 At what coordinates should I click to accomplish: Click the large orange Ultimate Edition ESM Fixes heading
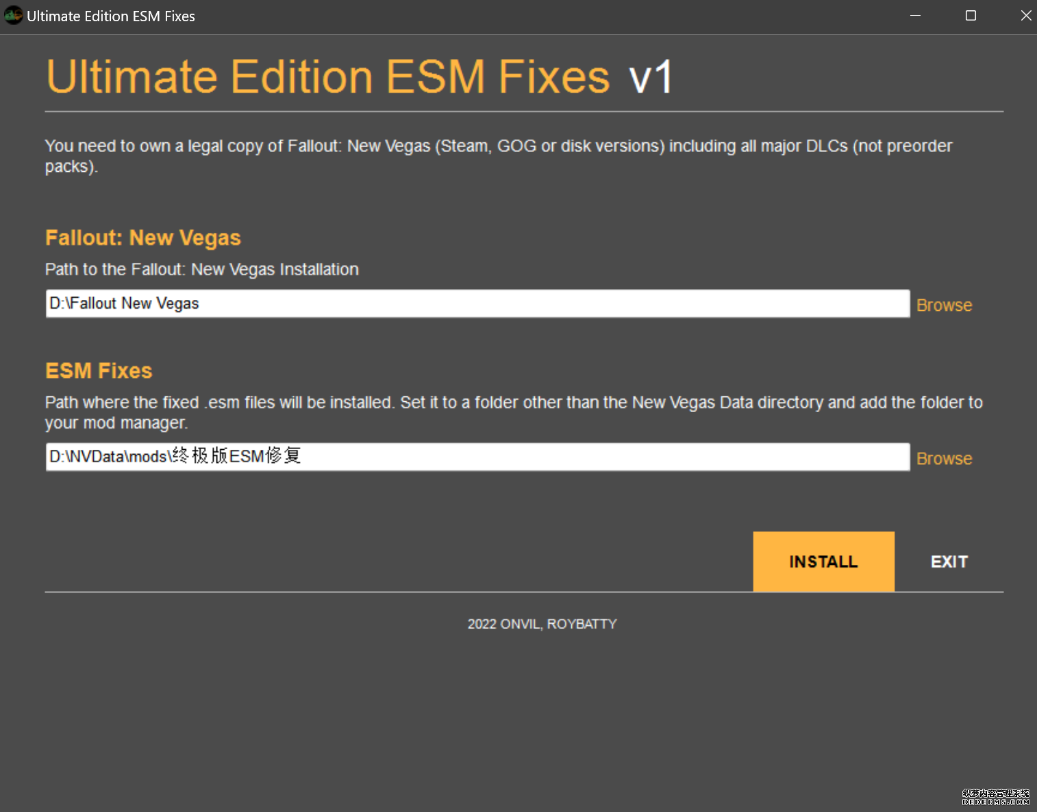[327, 76]
